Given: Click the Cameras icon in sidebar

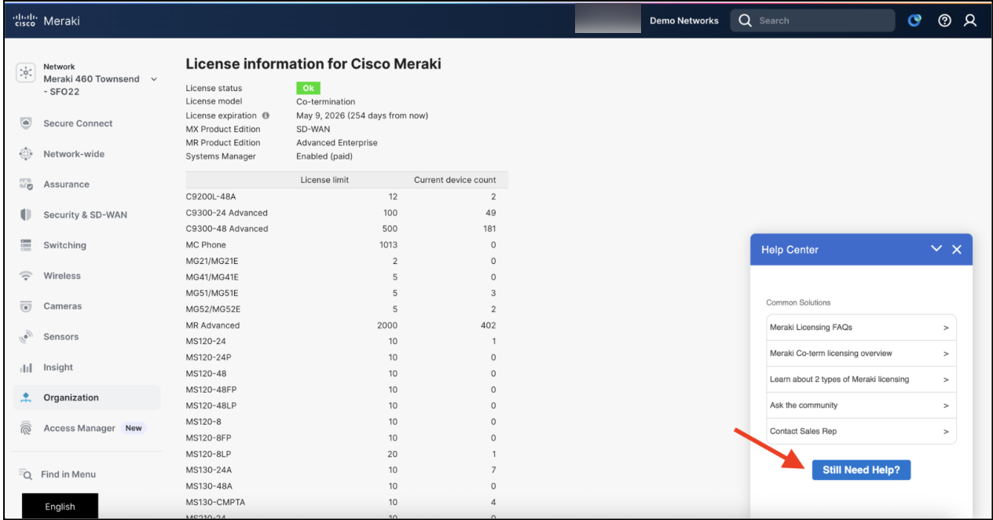Looking at the screenshot, I should [26, 306].
